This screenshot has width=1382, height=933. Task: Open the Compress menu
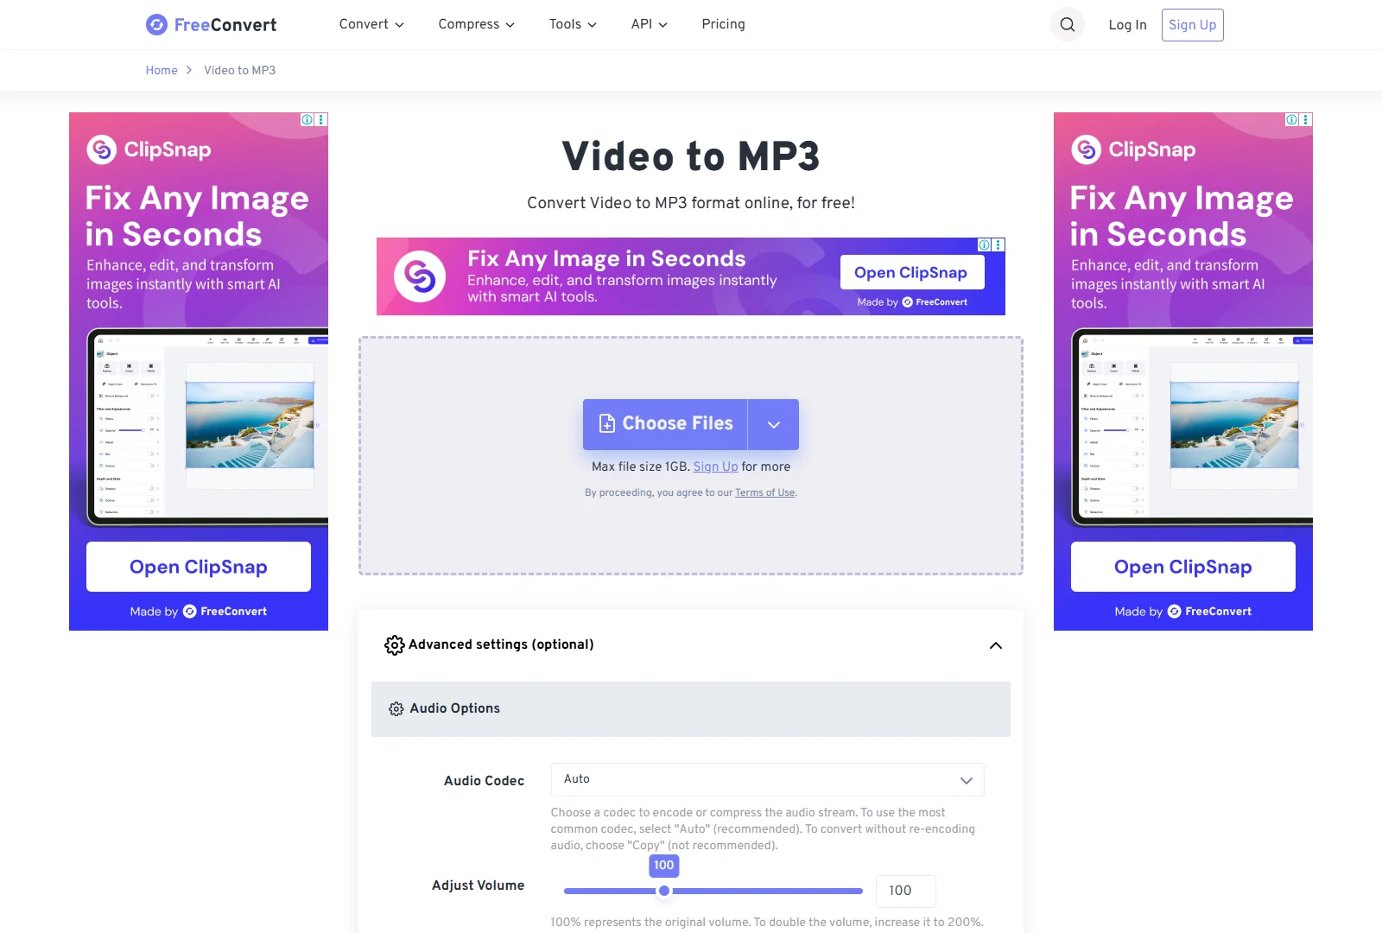[x=477, y=24]
